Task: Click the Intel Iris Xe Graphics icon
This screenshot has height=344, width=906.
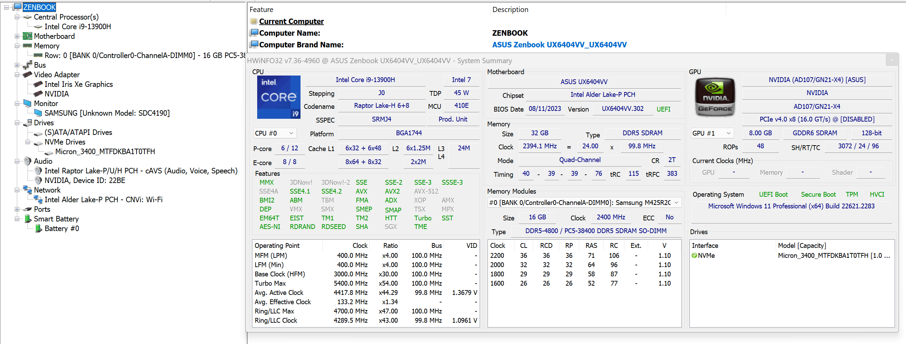Action: [x=38, y=84]
